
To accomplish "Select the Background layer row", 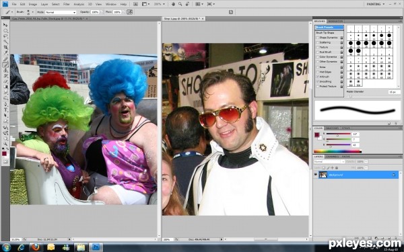I will pos(356,175).
